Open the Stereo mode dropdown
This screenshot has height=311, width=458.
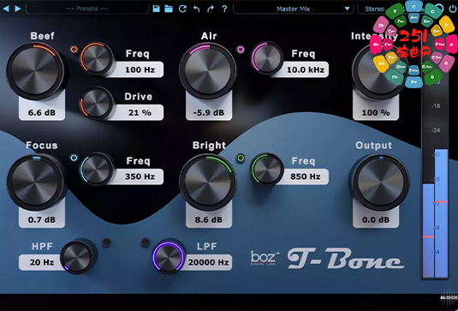374,9
